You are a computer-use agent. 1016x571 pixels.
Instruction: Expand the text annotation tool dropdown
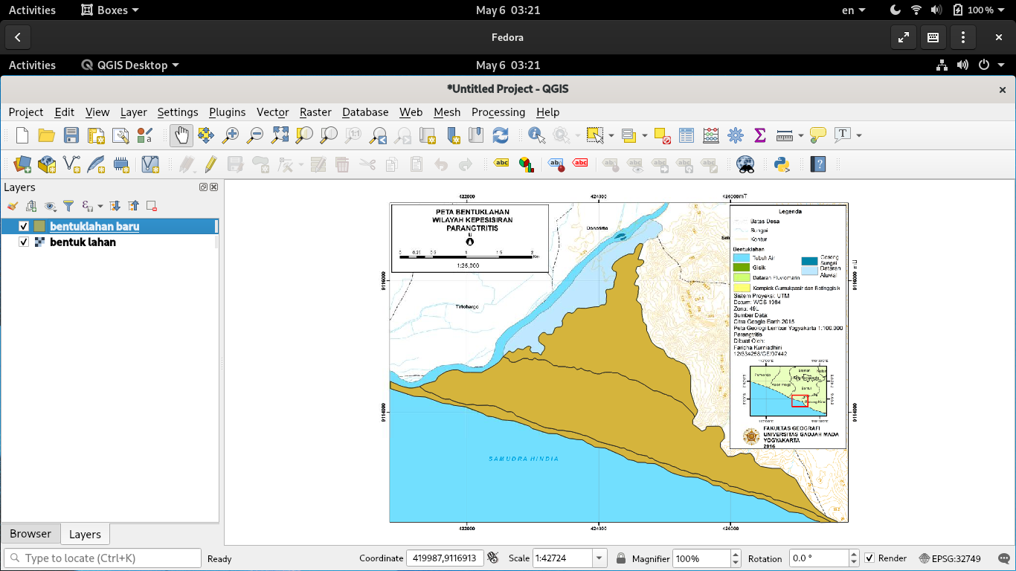point(859,135)
